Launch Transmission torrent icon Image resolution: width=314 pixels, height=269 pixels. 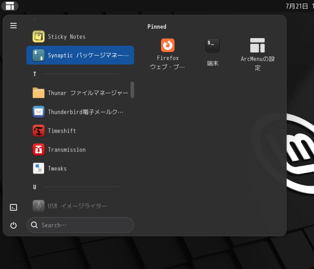39,149
